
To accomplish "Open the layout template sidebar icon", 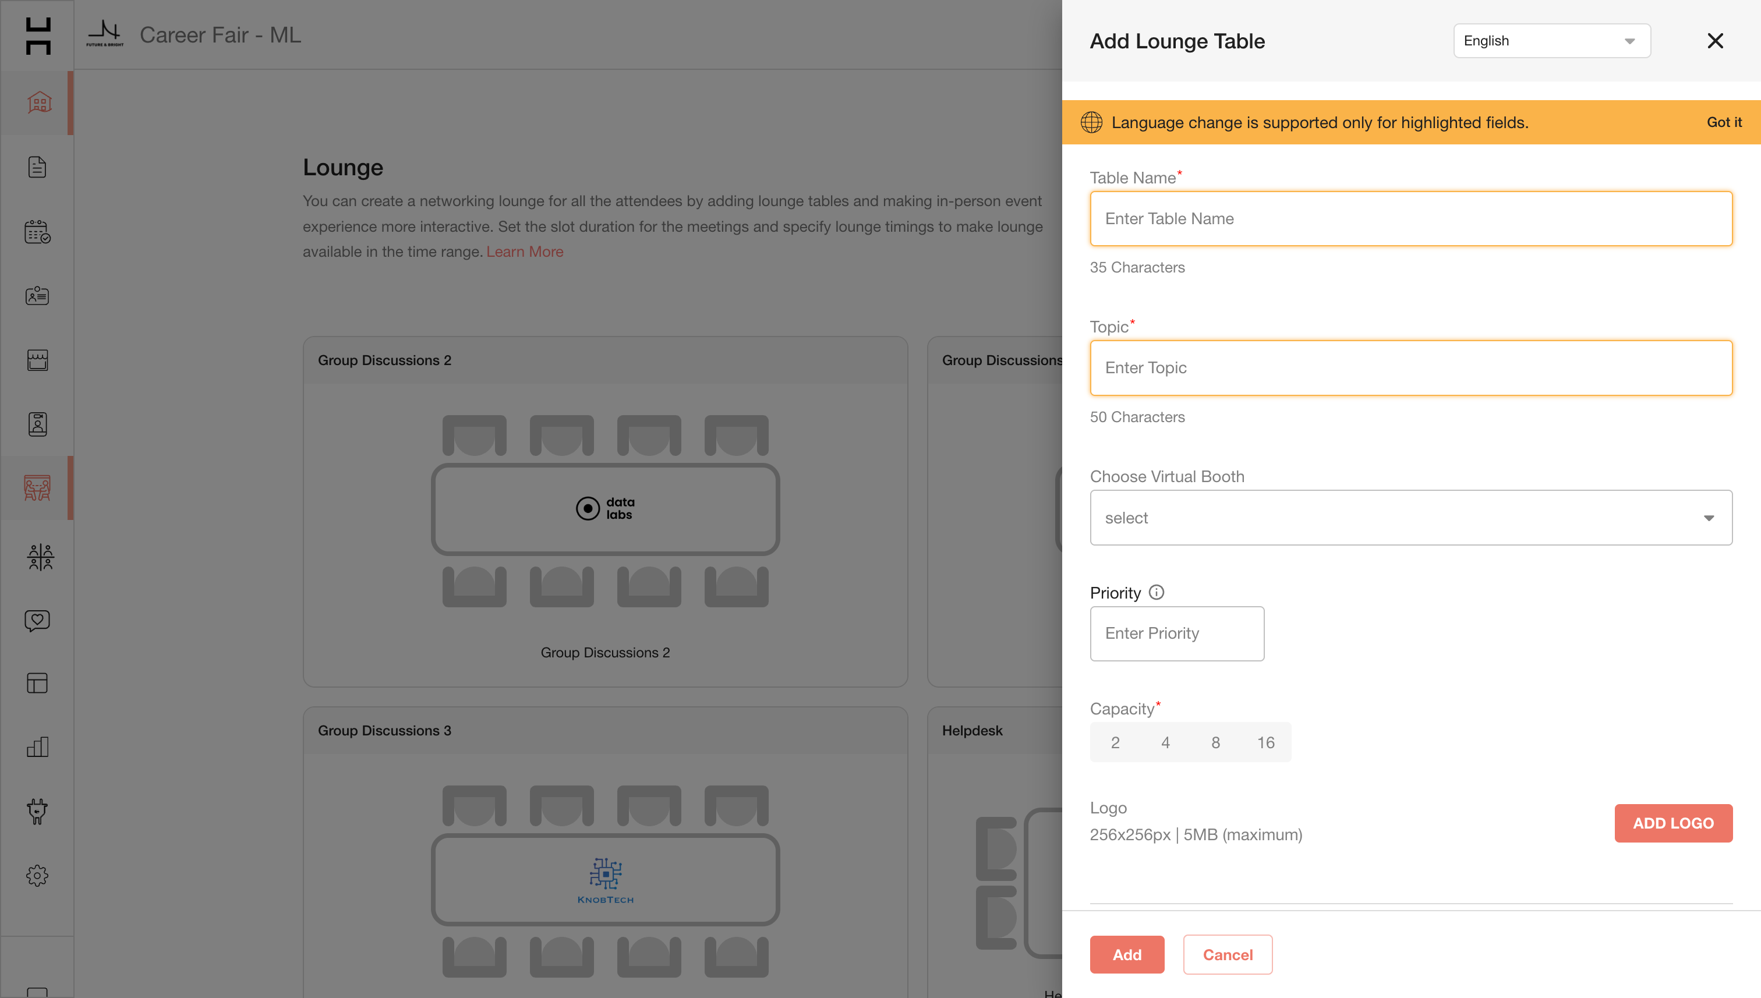I will tap(38, 684).
